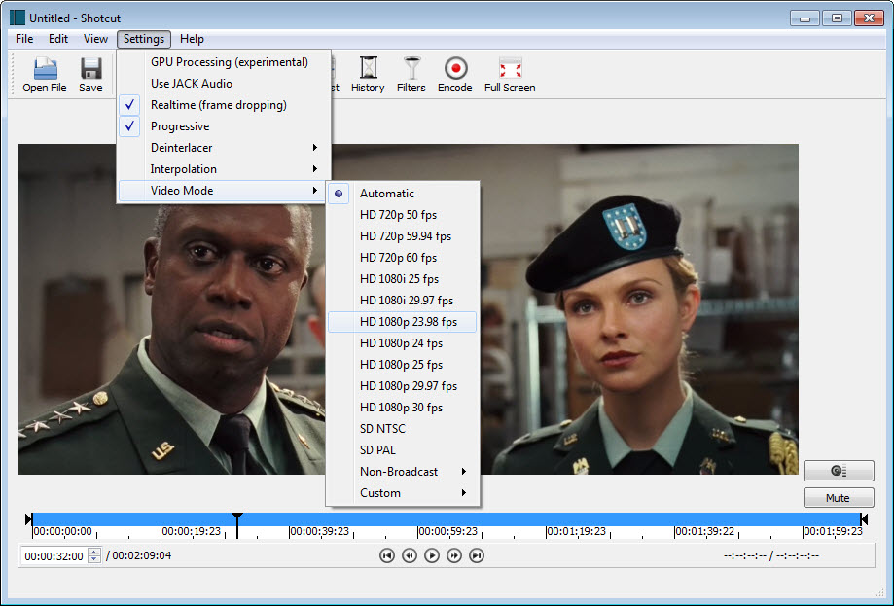Select HD 1080p 23.98 fps mode
Screen dimensions: 894x606
click(x=403, y=322)
